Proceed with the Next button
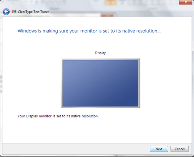The image size is (194, 157). (x=159, y=149)
